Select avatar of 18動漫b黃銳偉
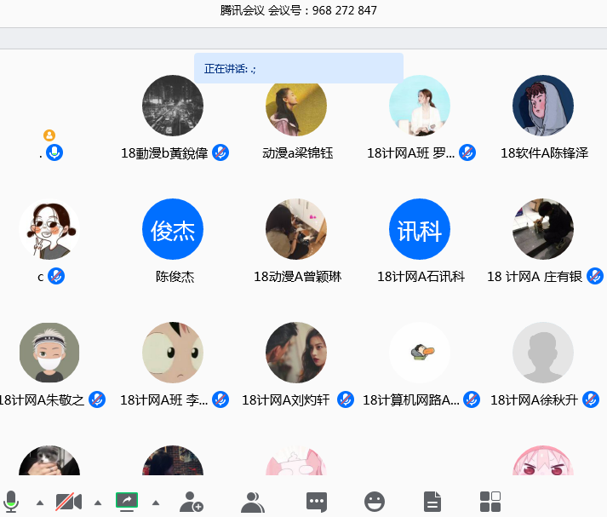Image resolution: width=607 pixels, height=517 pixels. 173,106
